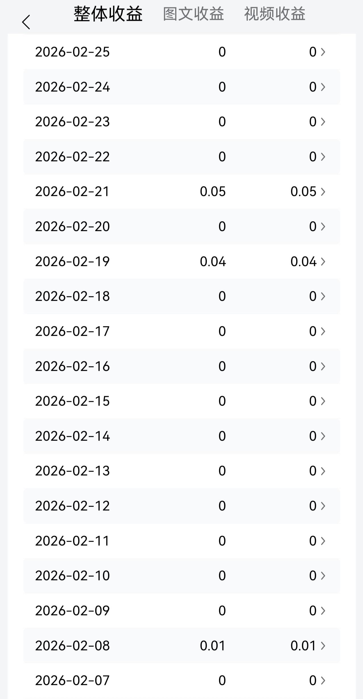Switch to the 视频收益 tab

[275, 14]
